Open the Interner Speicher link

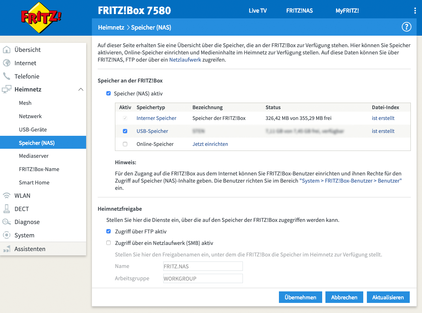156,118
